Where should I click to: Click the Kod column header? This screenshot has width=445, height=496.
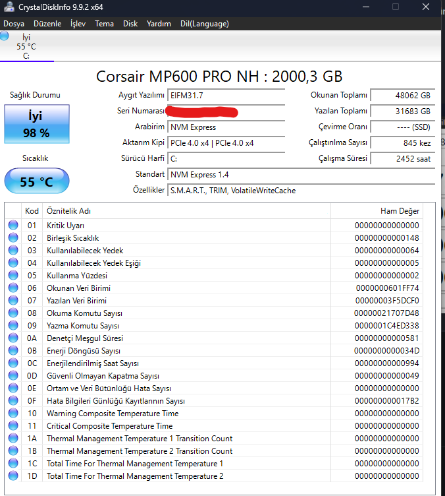click(x=32, y=211)
